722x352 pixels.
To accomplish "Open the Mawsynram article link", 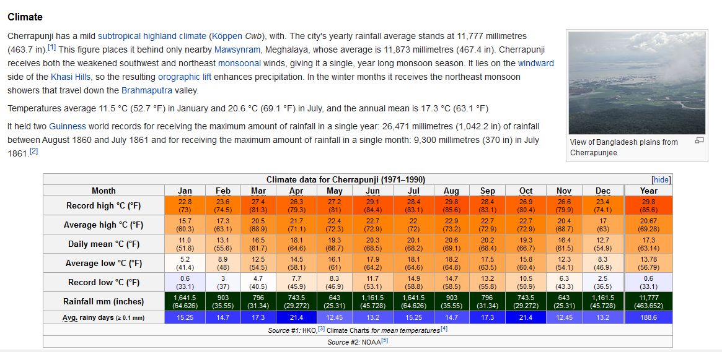I will pyautogui.click(x=237, y=49).
